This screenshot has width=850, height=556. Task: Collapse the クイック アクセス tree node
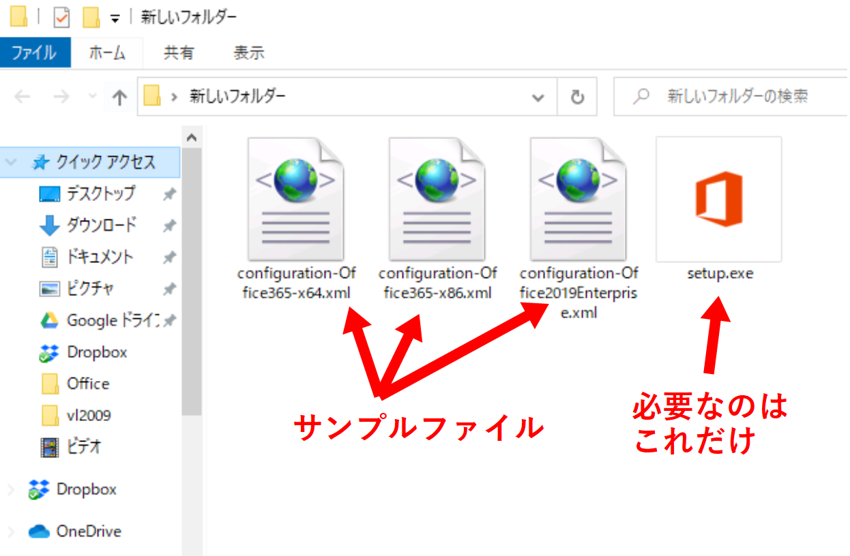(10, 162)
